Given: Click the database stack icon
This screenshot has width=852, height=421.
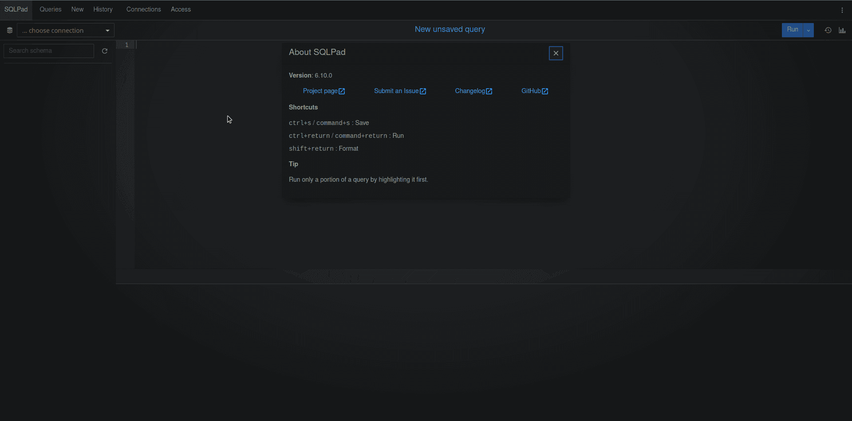Looking at the screenshot, I should tap(9, 30).
